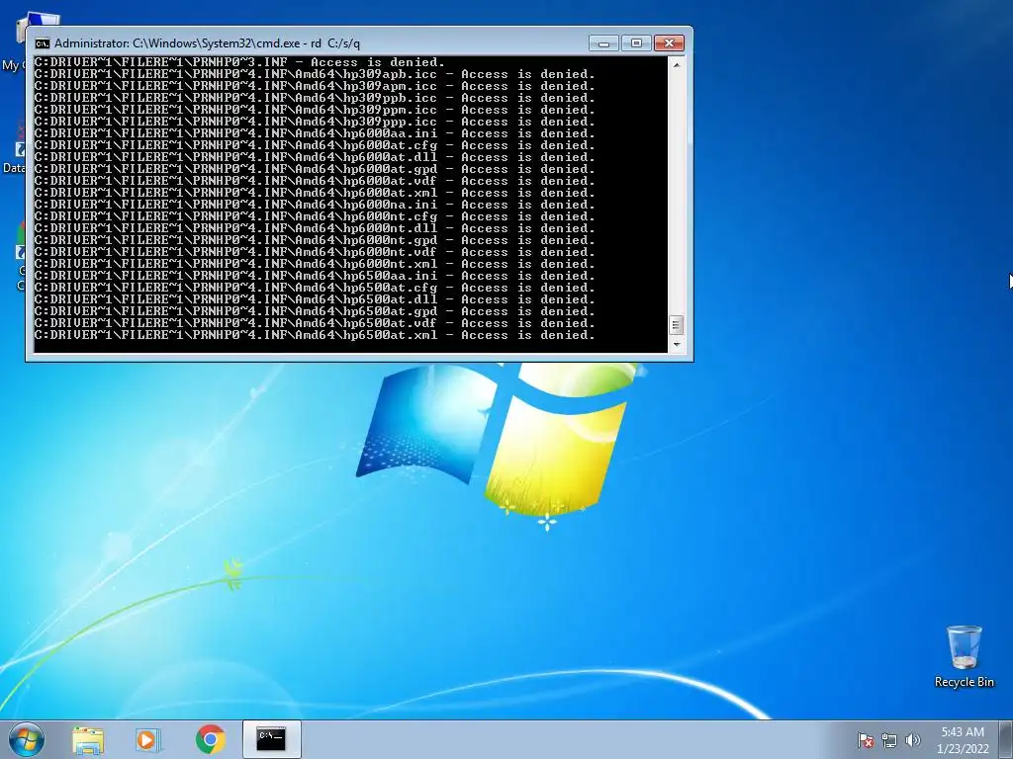Minimize the cmd.exe window

point(603,43)
